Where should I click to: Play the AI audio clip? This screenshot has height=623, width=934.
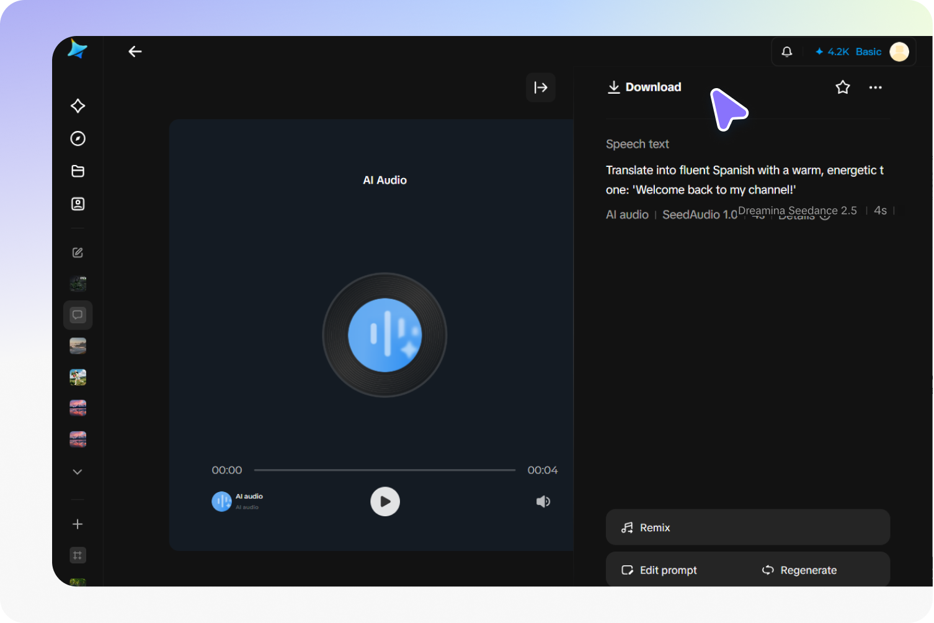click(385, 501)
